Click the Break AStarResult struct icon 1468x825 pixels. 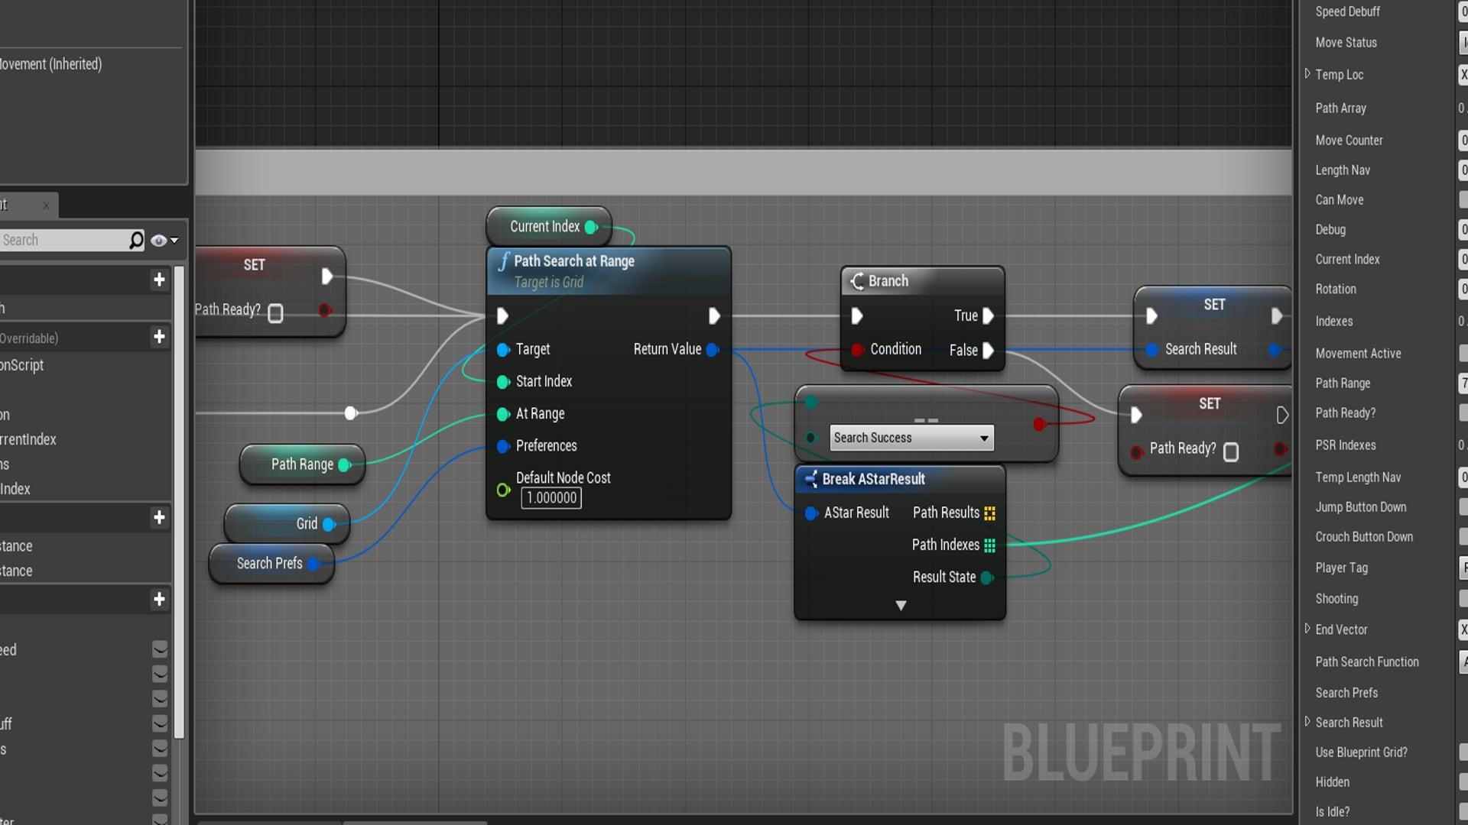[x=812, y=479]
